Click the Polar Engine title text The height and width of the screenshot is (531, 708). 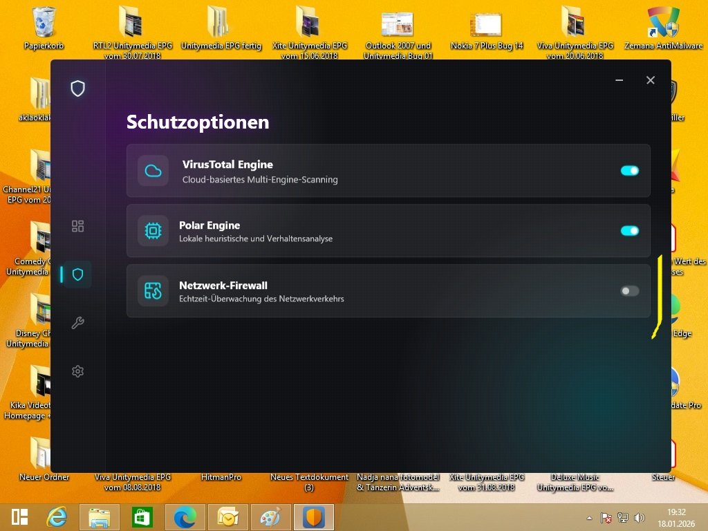209,225
